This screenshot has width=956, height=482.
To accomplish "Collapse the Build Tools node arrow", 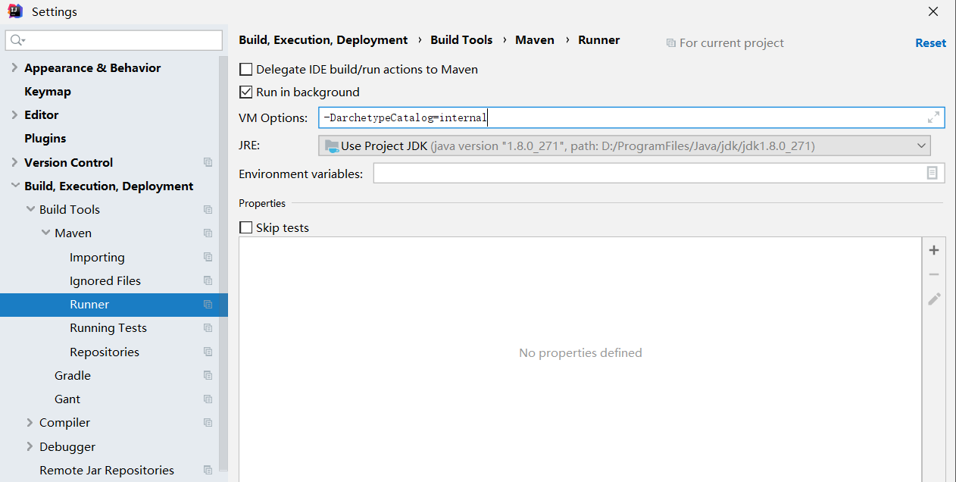I will [30, 209].
